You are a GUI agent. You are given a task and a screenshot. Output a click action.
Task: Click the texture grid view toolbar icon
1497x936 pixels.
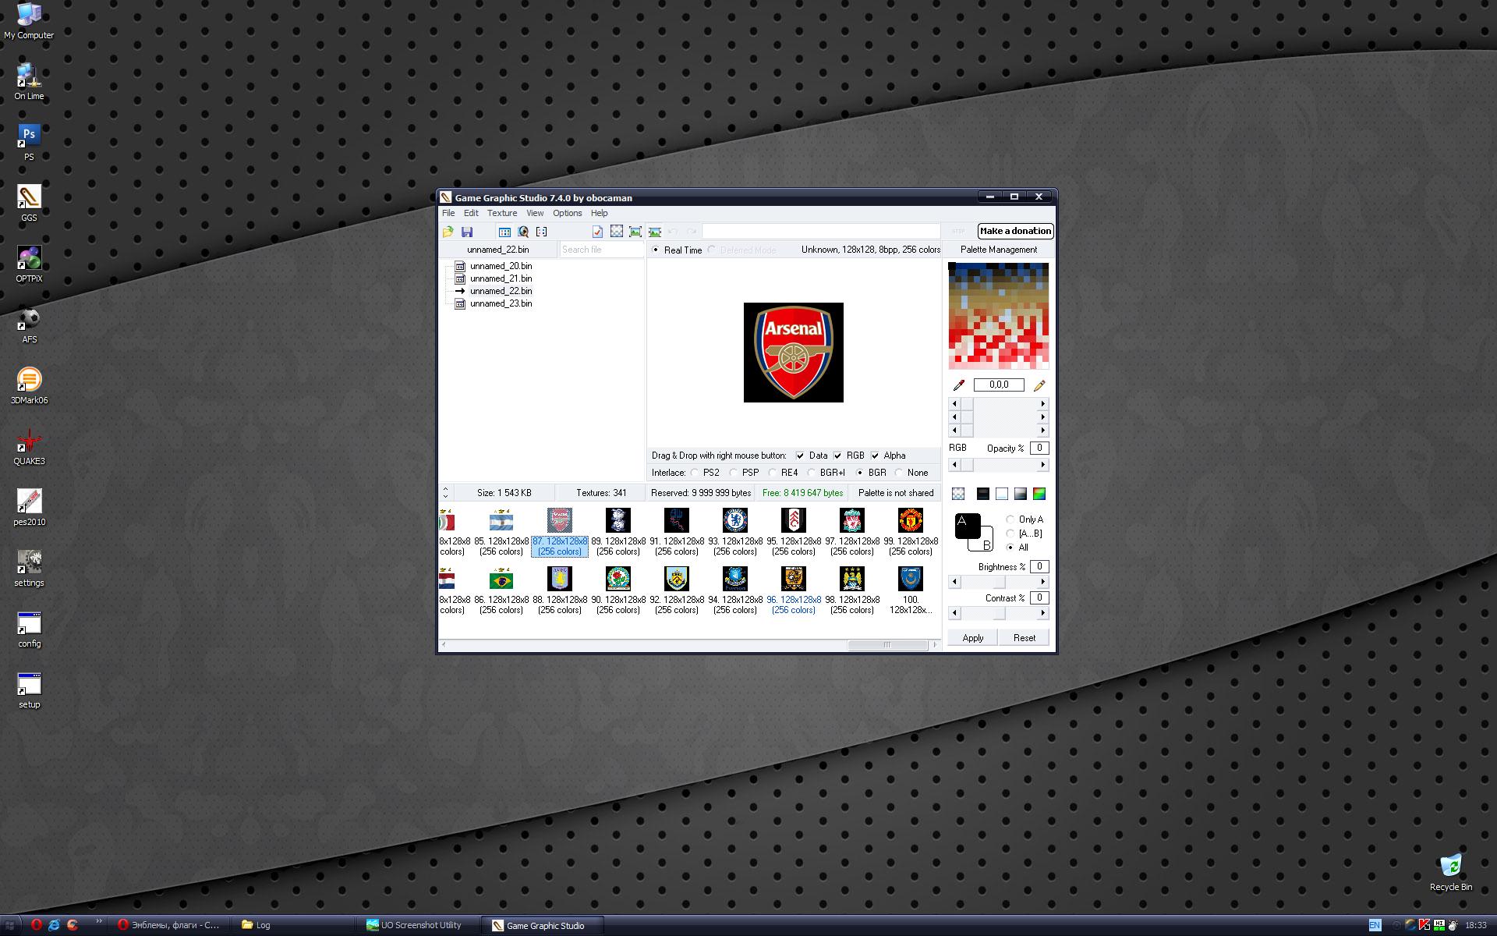tap(504, 232)
